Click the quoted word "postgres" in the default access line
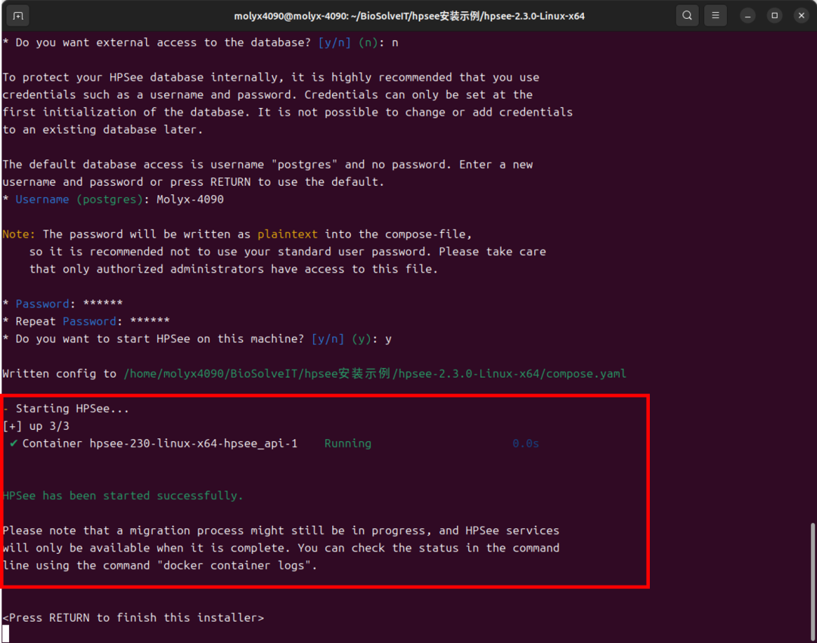This screenshot has height=643, width=817. click(x=304, y=165)
